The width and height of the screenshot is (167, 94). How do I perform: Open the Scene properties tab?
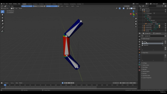pyautogui.click(x=139, y=47)
